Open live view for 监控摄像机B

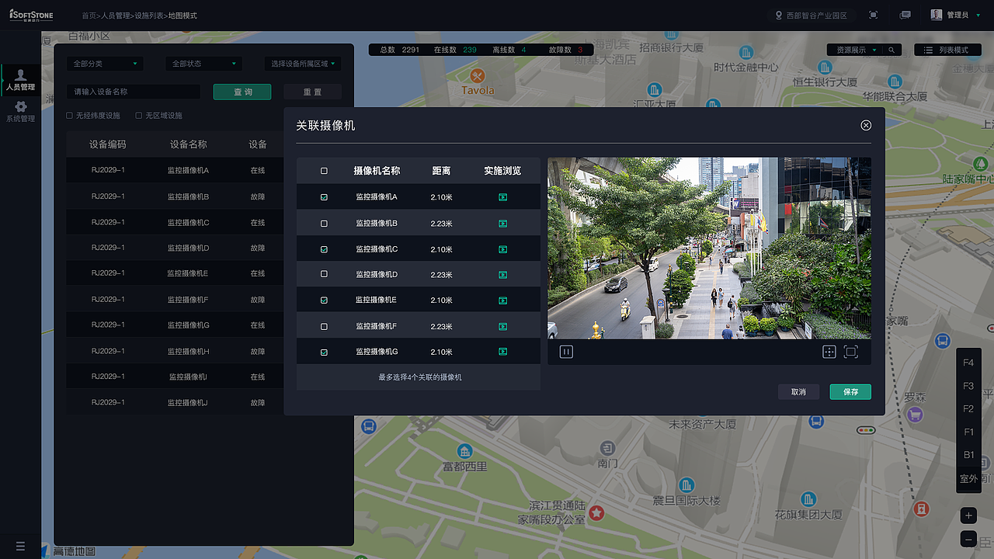click(503, 224)
